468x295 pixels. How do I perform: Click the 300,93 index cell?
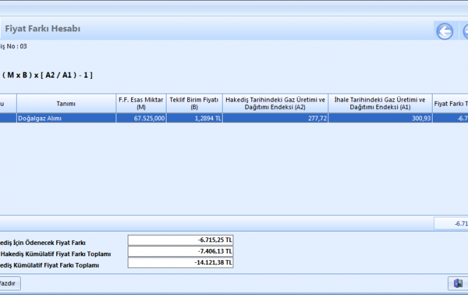[x=380, y=118]
